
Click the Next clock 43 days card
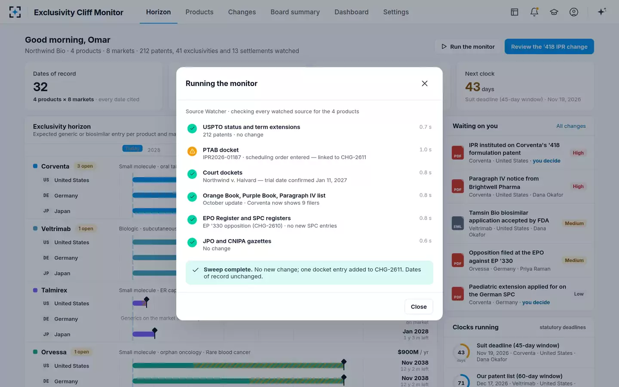tap(525, 86)
